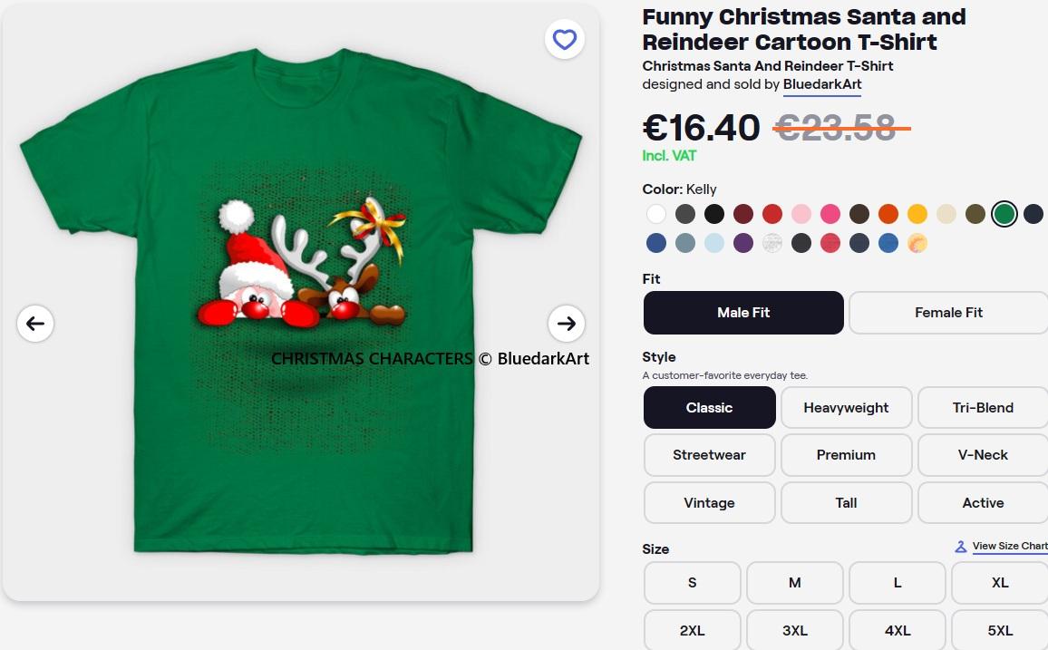Viewport: 1048px width, 650px height.
Task: Pick the yellow gold color swatch
Action: [x=917, y=214]
